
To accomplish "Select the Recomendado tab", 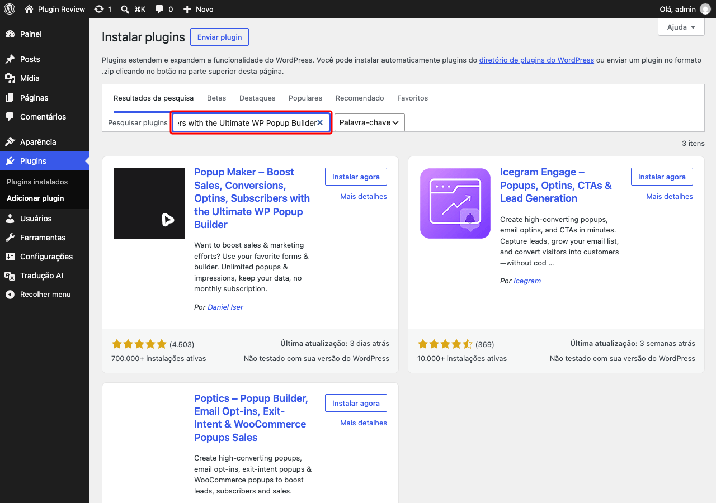I will click(x=360, y=98).
